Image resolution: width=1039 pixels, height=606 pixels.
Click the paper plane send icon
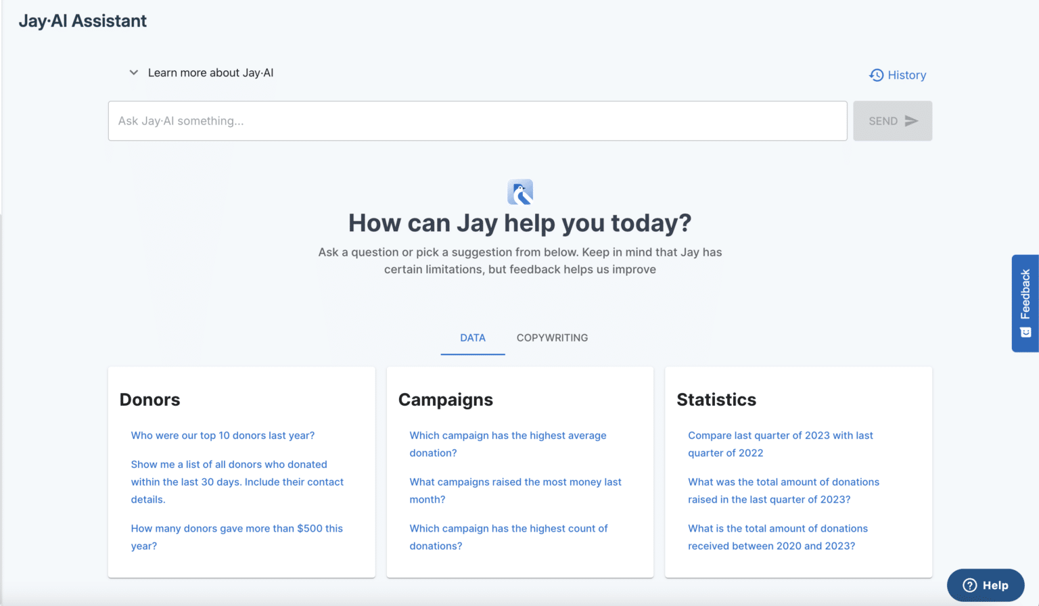(911, 121)
